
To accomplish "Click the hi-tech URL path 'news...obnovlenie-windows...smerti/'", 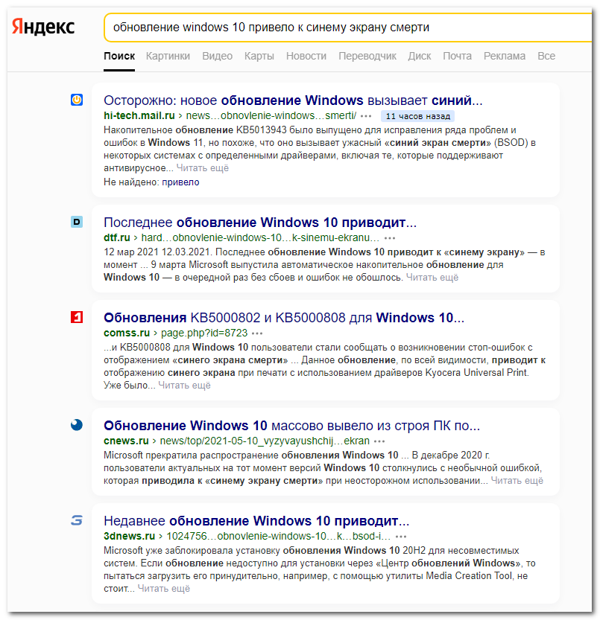I will (x=271, y=116).
